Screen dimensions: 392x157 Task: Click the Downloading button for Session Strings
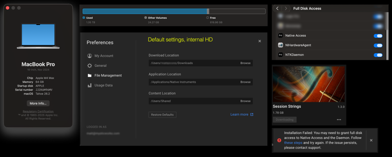pos(285,120)
